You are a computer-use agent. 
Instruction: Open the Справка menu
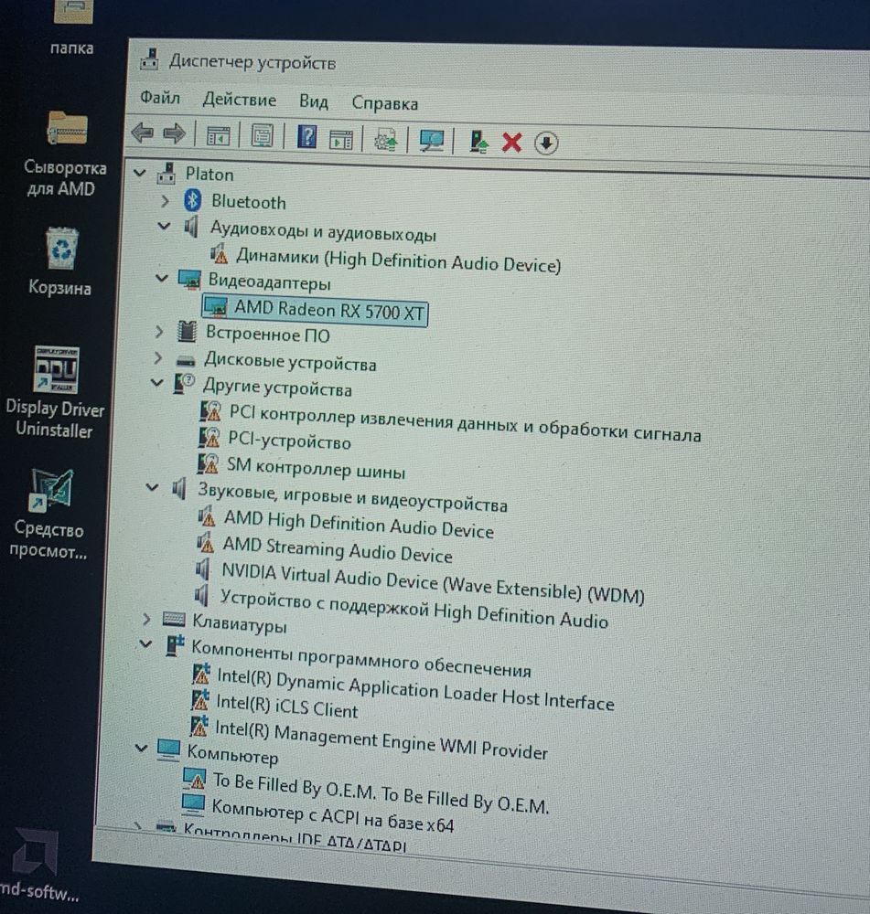coord(384,103)
